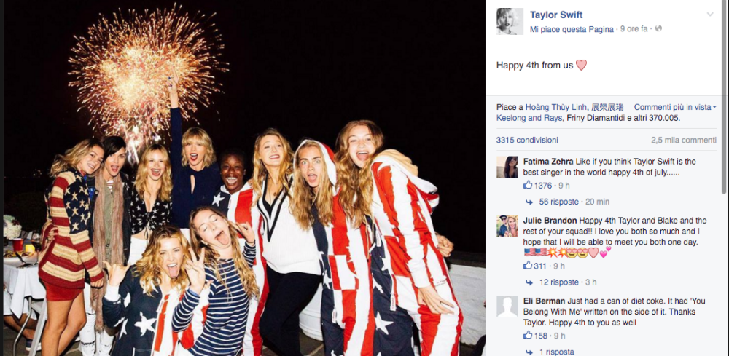
Task: Like Fatima Zehra's comment with thumbs-up
Action: click(528, 186)
